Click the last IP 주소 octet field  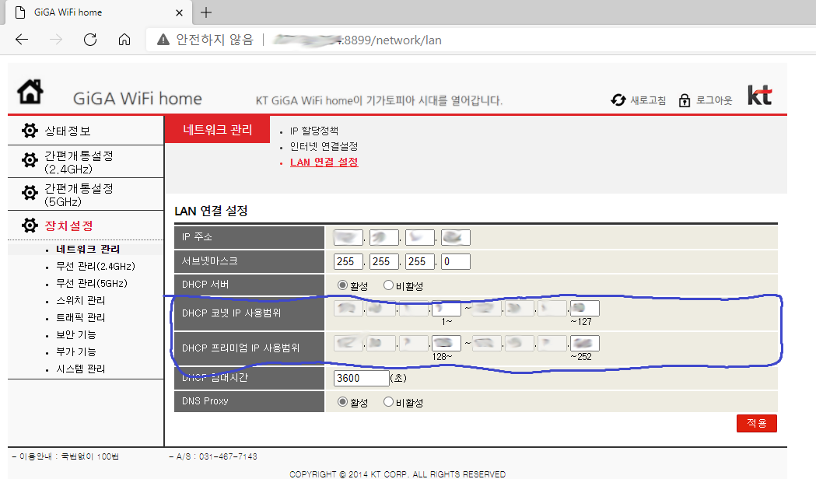[455, 238]
